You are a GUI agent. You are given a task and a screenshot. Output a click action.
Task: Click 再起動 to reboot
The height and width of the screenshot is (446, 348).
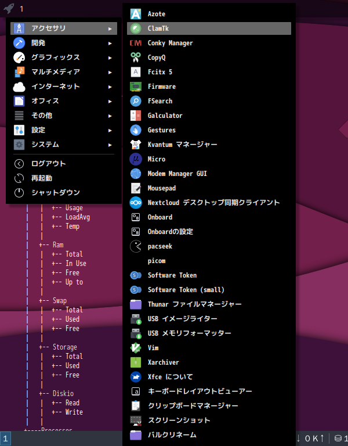(64, 178)
